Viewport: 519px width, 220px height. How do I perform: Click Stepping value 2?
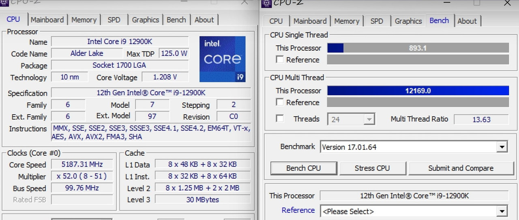234,105
